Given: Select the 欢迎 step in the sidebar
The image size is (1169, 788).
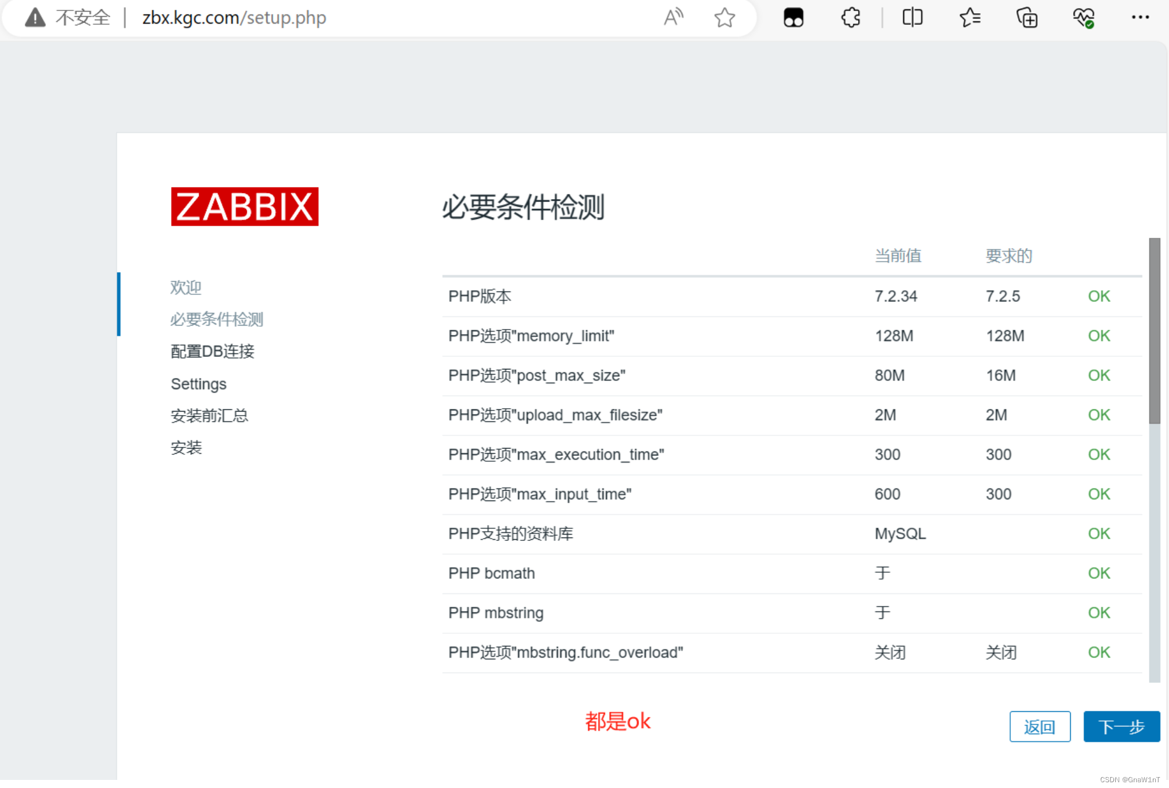Looking at the screenshot, I should pyautogui.click(x=185, y=287).
